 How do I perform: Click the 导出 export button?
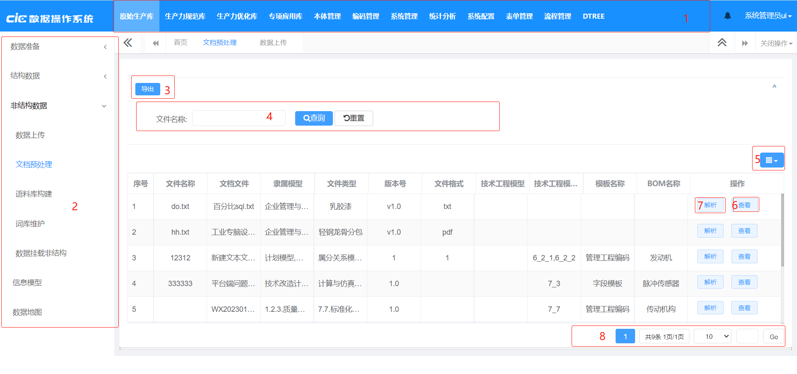(147, 89)
